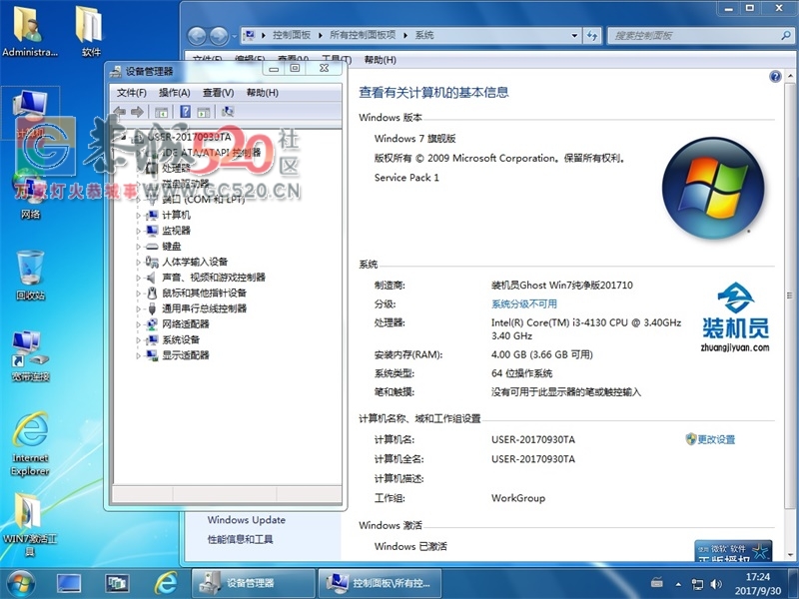799x599 pixels.
Task: Click Scan for hardware changes toolbar icon
Action: point(228,112)
